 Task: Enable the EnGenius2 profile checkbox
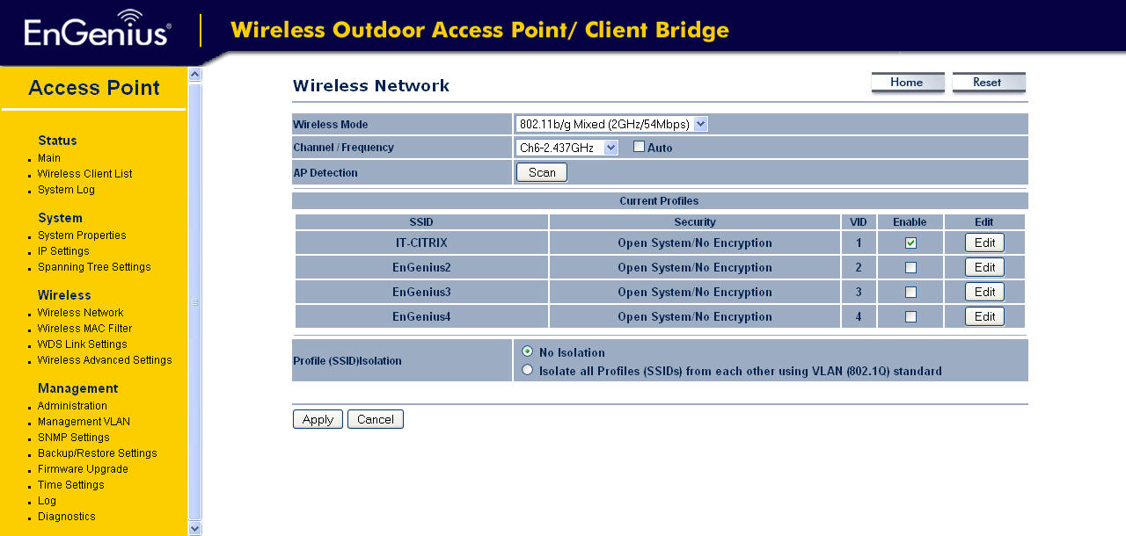[x=910, y=266]
